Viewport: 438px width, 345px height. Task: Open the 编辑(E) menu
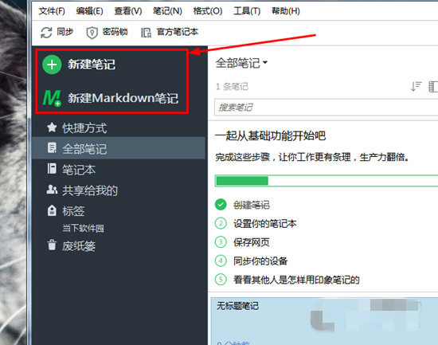(90, 11)
